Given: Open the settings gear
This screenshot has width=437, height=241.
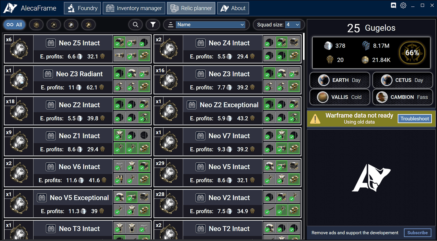Looking at the screenshot, I should point(403,5).
